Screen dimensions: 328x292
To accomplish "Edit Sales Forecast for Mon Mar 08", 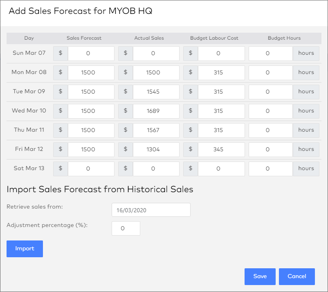I will [91, 73].
